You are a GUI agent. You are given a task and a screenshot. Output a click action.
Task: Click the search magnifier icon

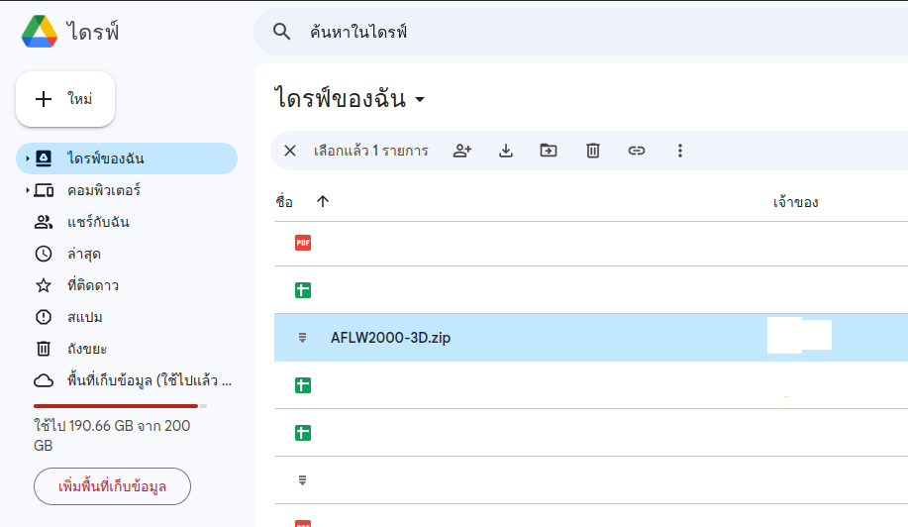point(282,33)
